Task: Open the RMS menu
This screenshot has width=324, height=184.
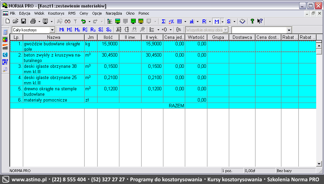Action: tap(72, 13)
